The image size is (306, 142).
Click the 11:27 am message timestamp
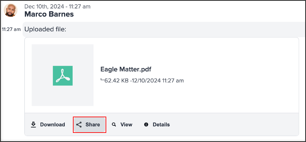coord(11,29)
